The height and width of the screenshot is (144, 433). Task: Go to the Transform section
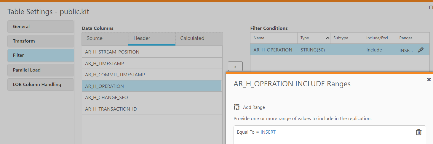point(41,41)
